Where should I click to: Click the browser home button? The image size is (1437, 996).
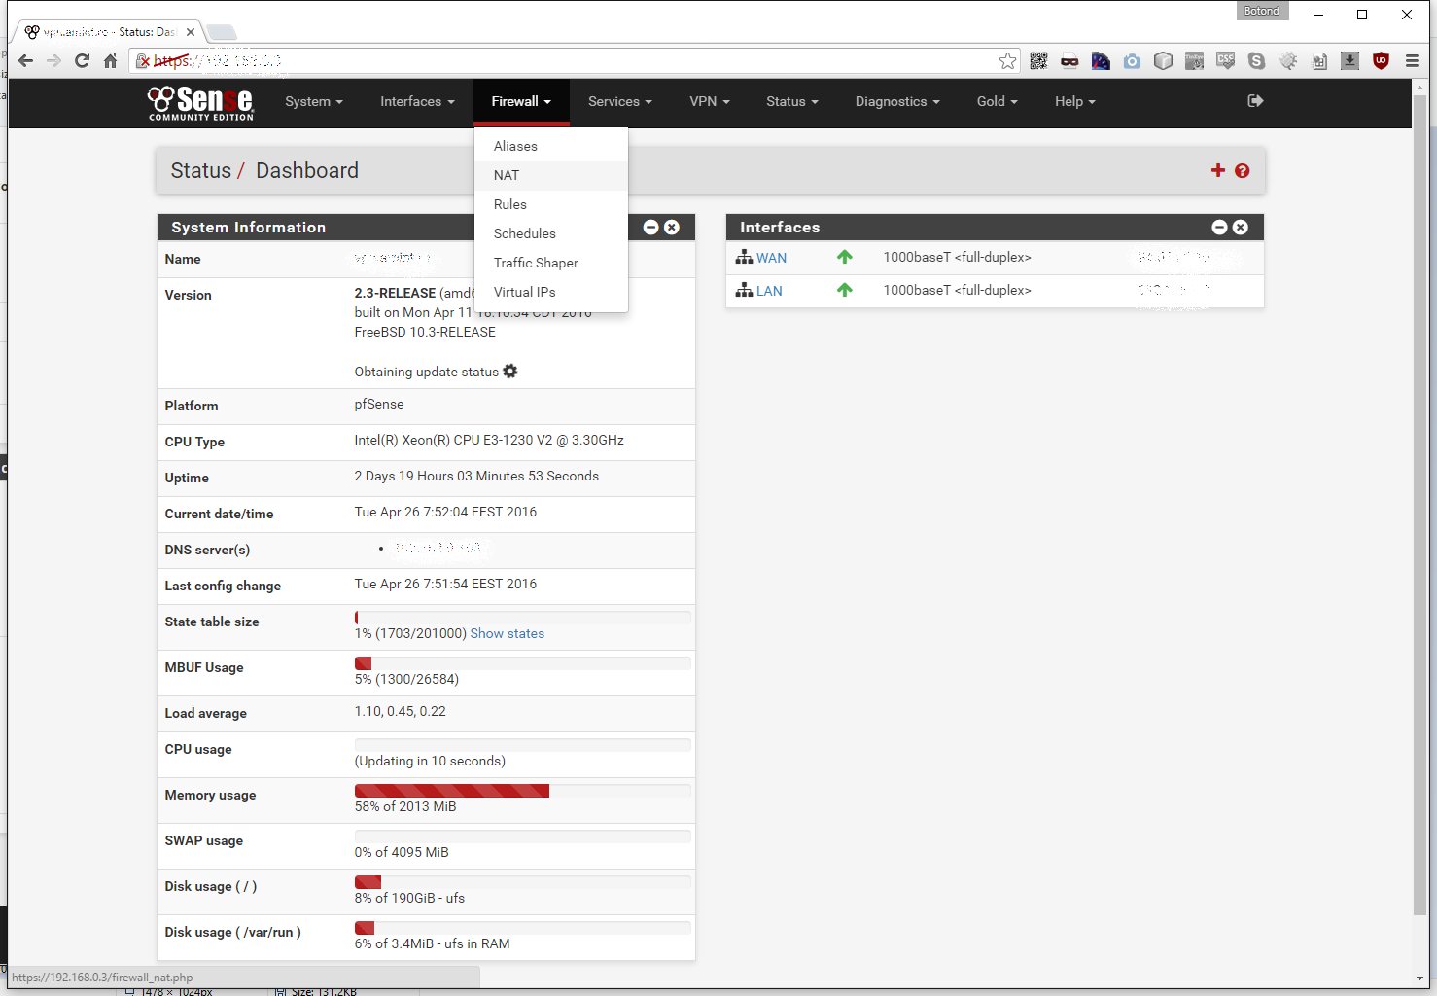pyautogui.click(x=110, y=61)
